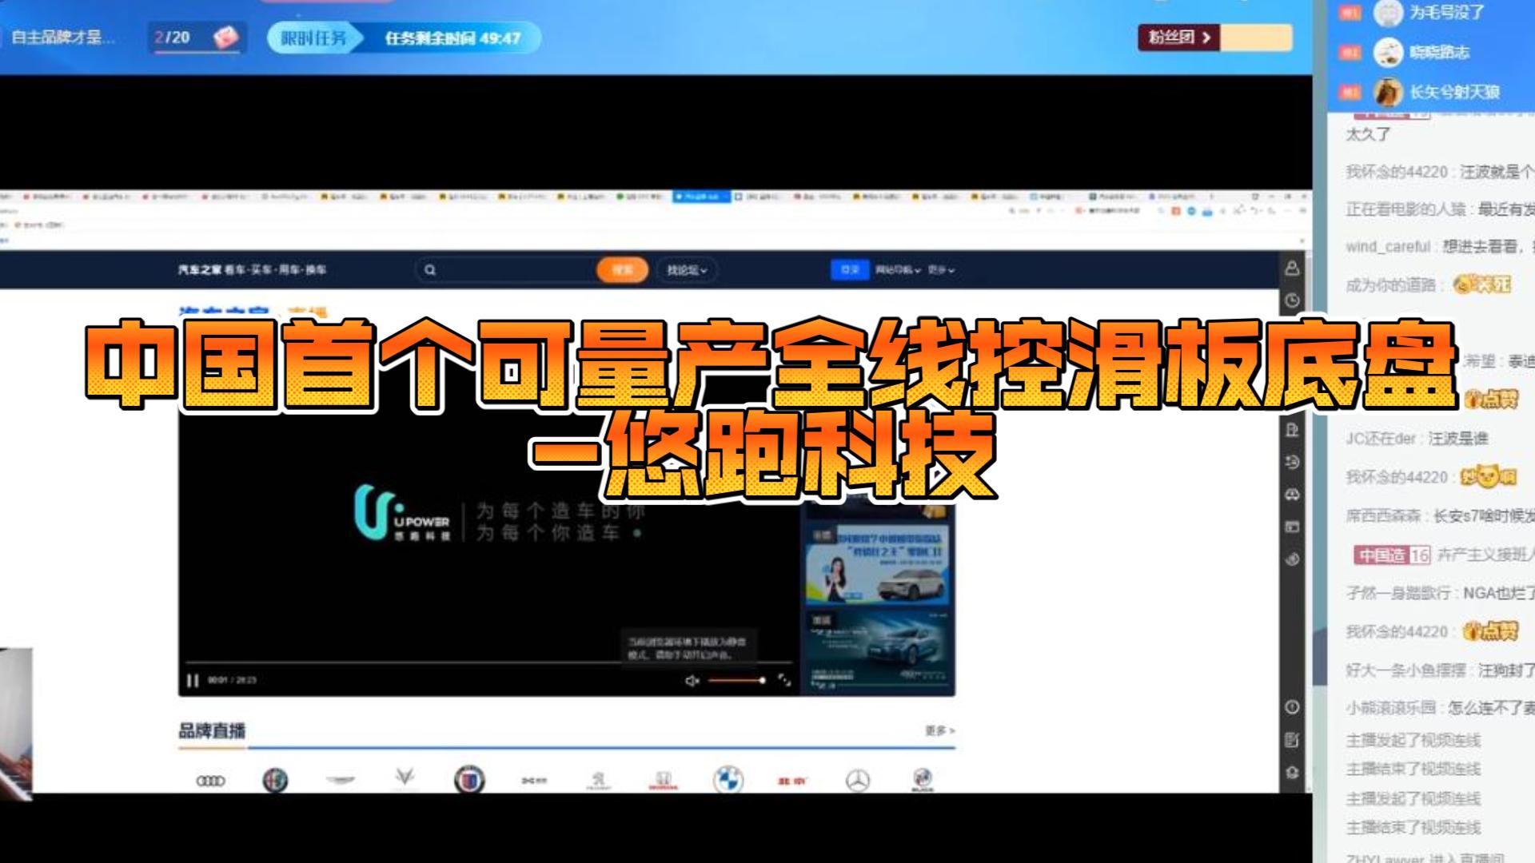
Task: Click 更多 link beside 品牌直播
Action: [x=939, y=730]
